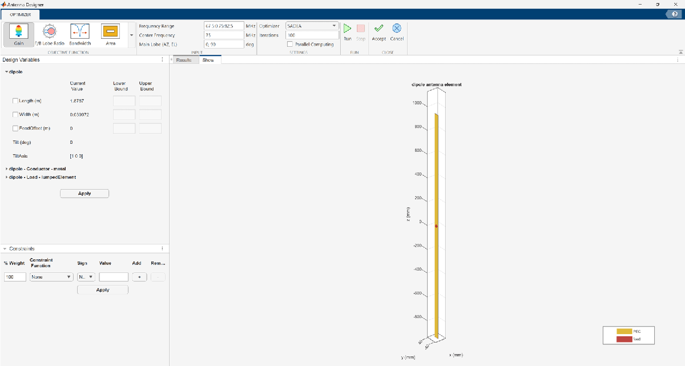Screen dimensions: 685x366
Task: Select the Bandwidth objective icon
Action: (80, 34)
